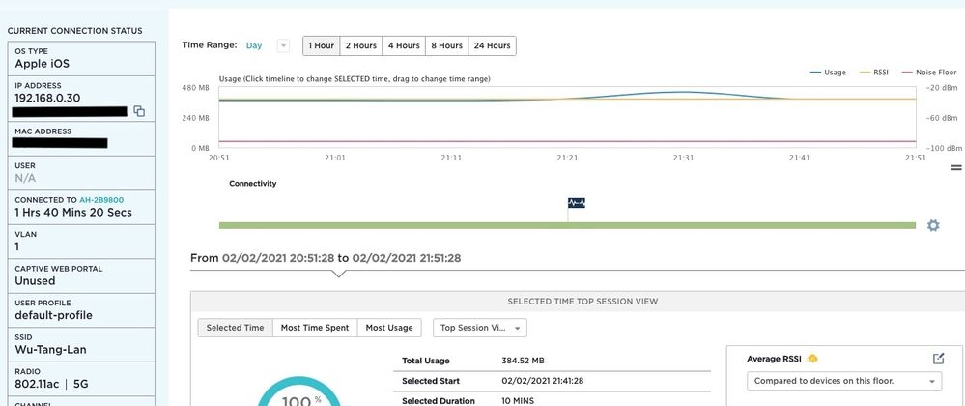The width and height of the screenshot is (965, 406).
Task: Click the green connectivity bar
Action: tap(567, 225)
